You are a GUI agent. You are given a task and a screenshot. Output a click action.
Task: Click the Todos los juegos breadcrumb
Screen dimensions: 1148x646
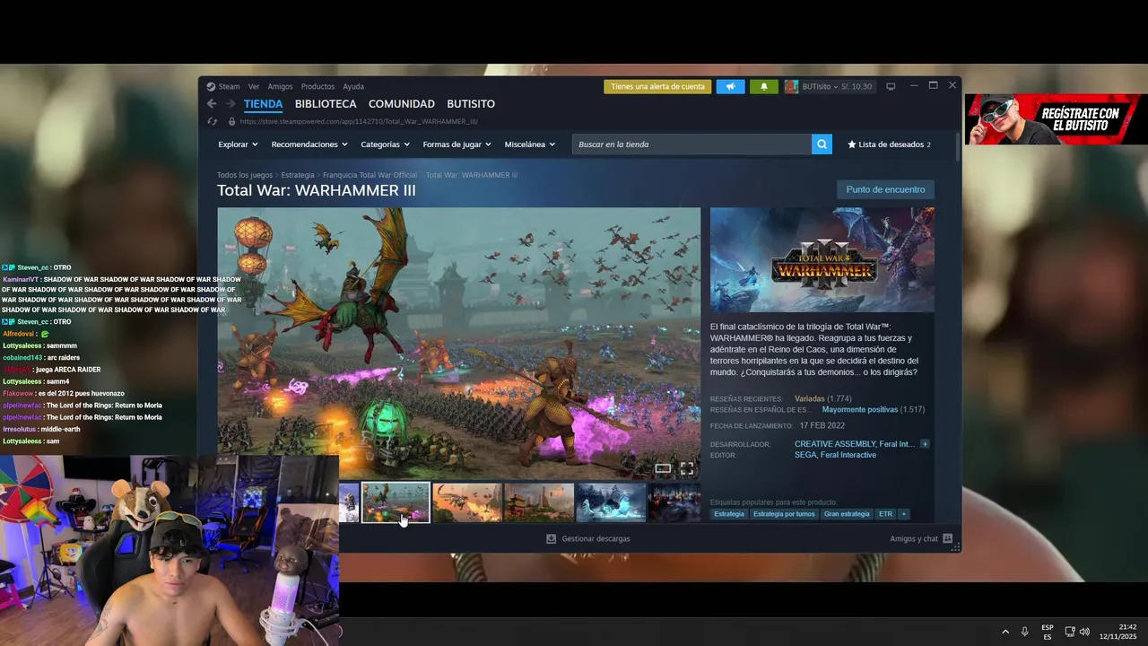245,175
